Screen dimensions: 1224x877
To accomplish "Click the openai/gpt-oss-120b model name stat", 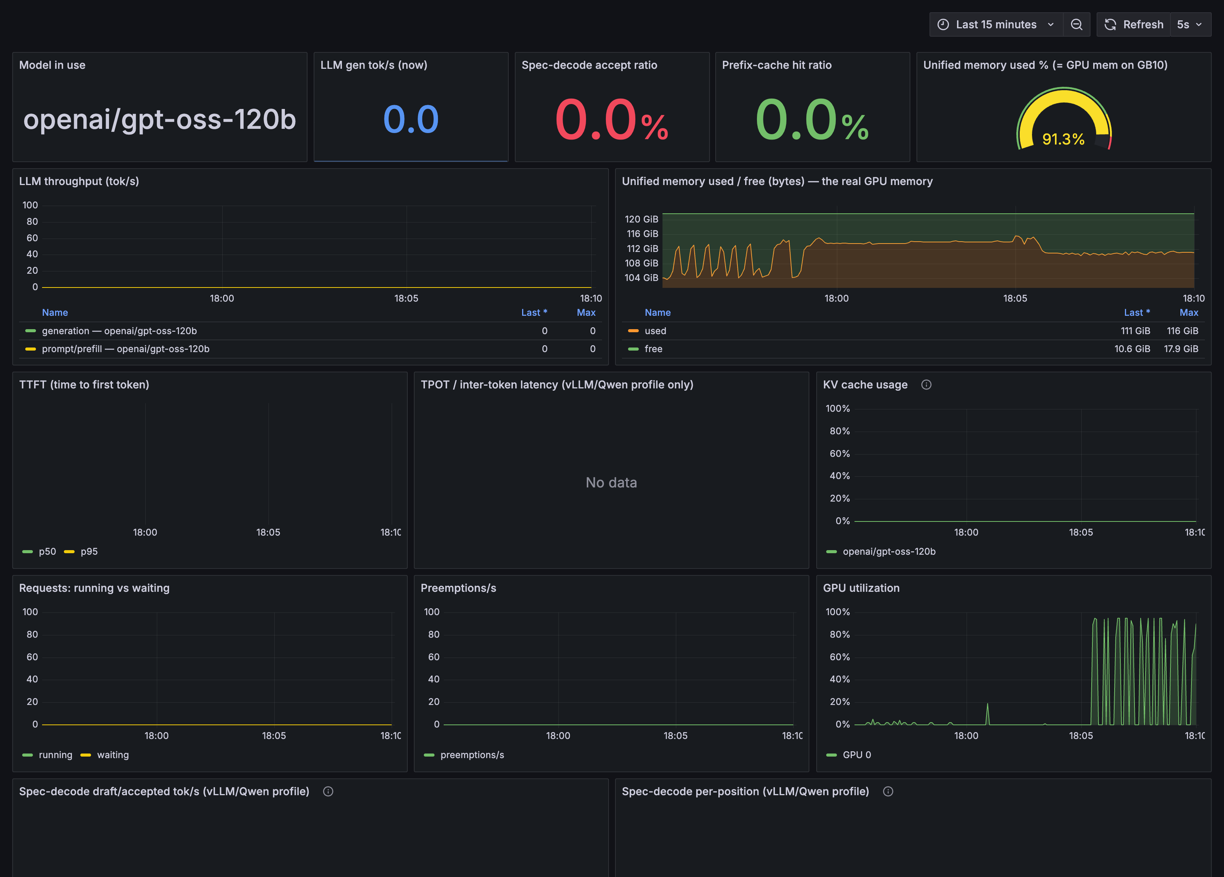I will [x=160, y=119].
